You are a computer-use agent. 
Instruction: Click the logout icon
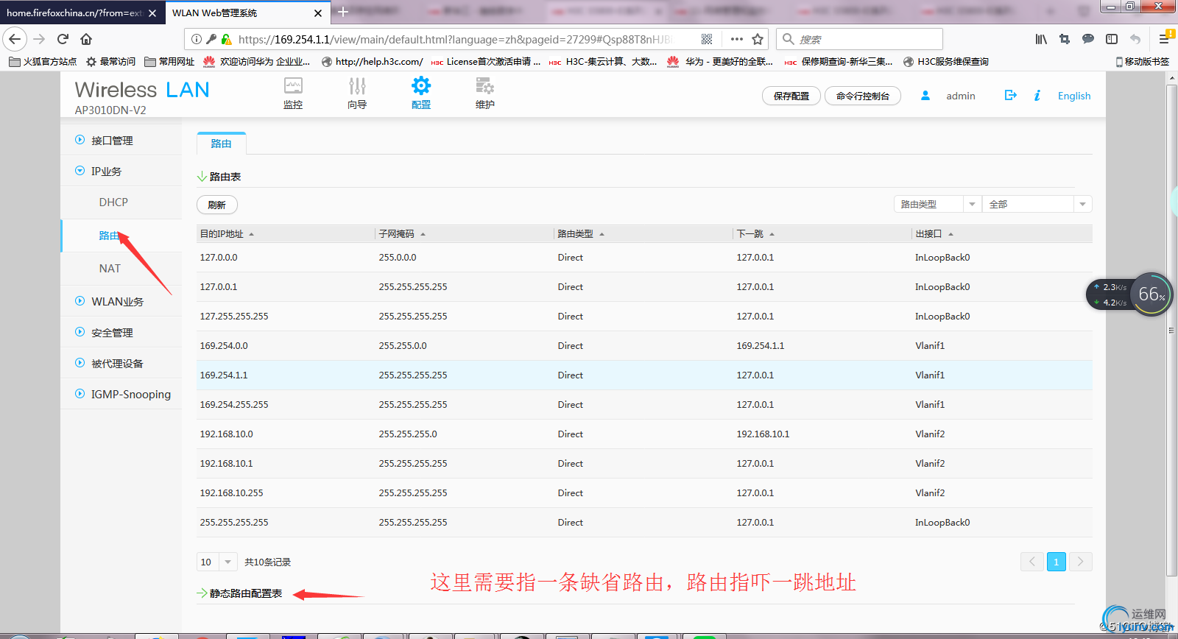pyautogui.click(x=1011, y=95)
